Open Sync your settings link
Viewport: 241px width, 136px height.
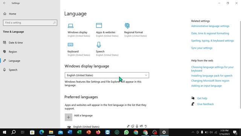202,48
